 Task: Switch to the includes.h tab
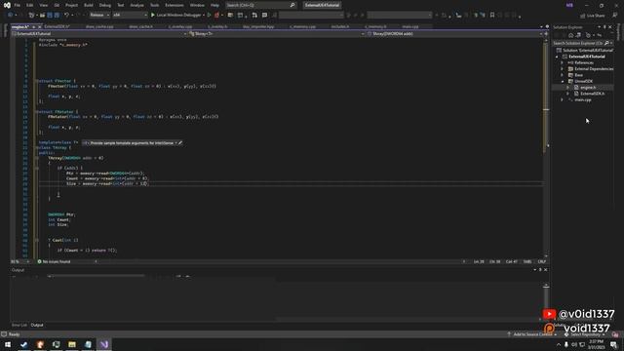click(340, 26)
